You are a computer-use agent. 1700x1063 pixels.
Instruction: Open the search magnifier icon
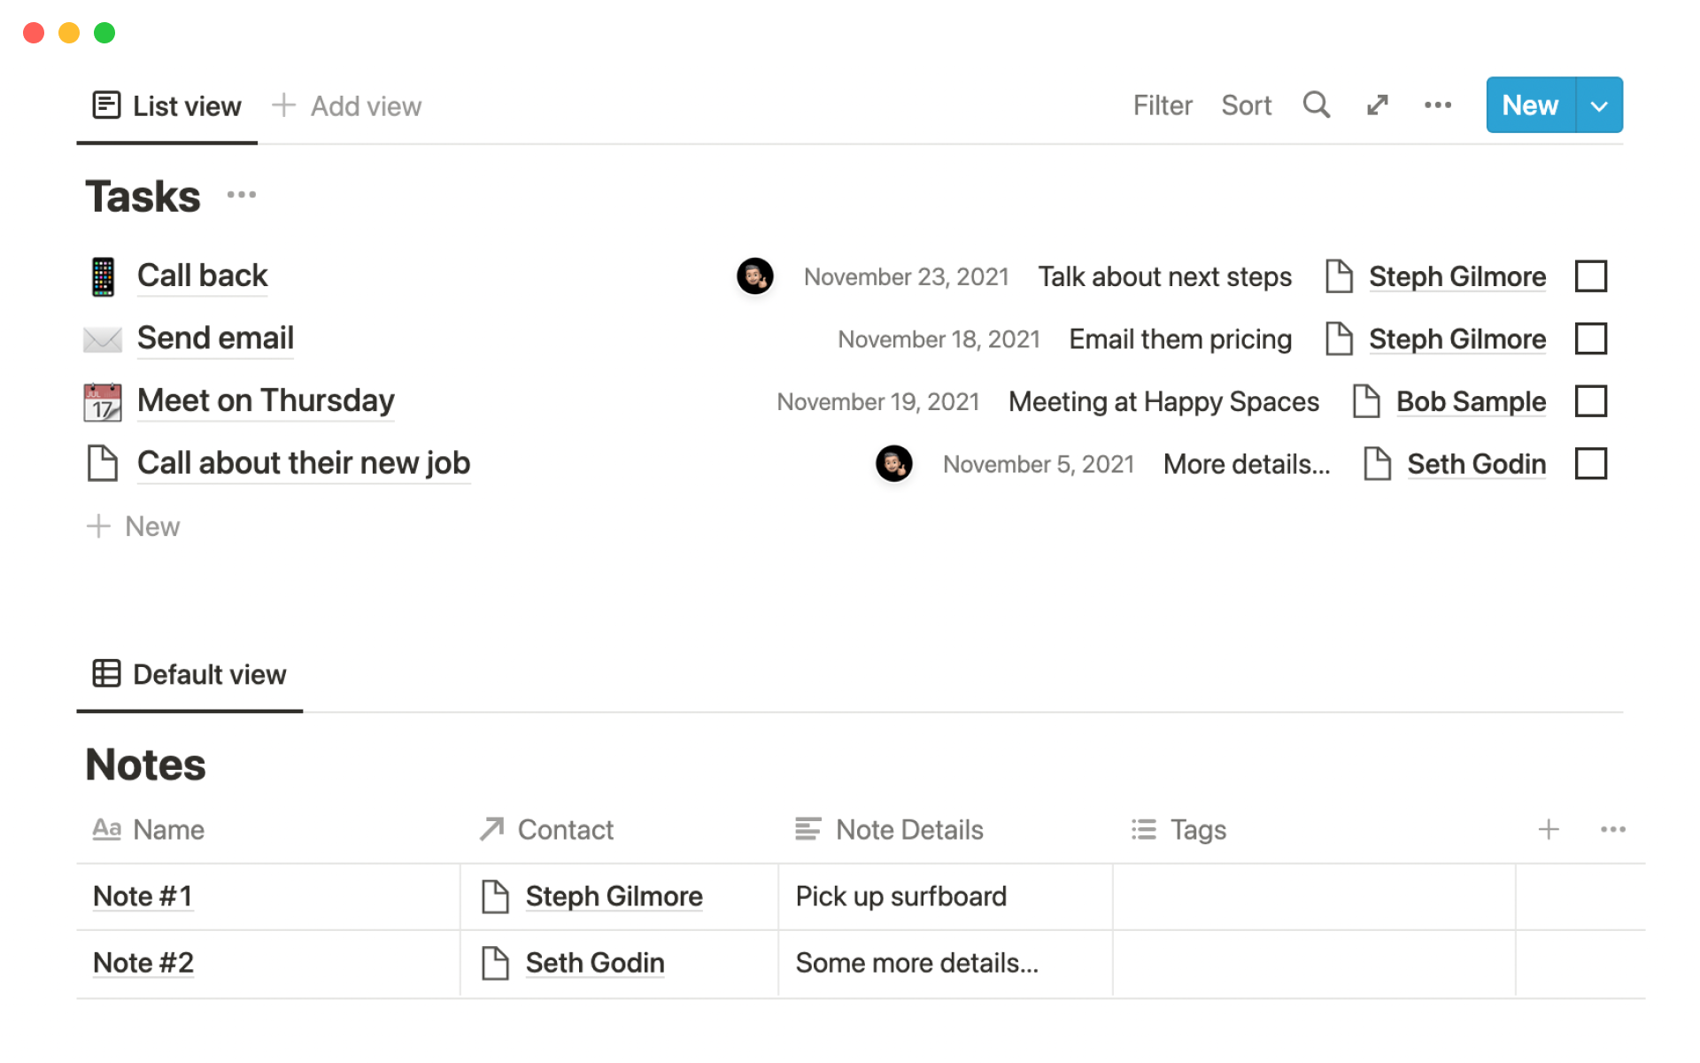coord(1316,105)
